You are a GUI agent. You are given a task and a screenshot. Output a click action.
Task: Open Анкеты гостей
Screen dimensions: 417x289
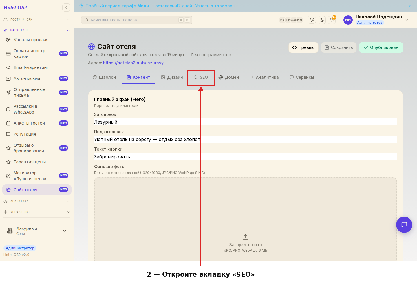[x=37, y=123]
